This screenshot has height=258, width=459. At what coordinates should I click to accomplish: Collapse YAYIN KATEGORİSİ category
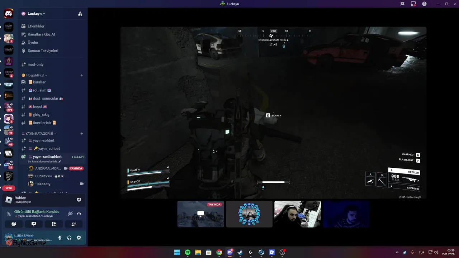pyautogui.click(x=39, y=133)
